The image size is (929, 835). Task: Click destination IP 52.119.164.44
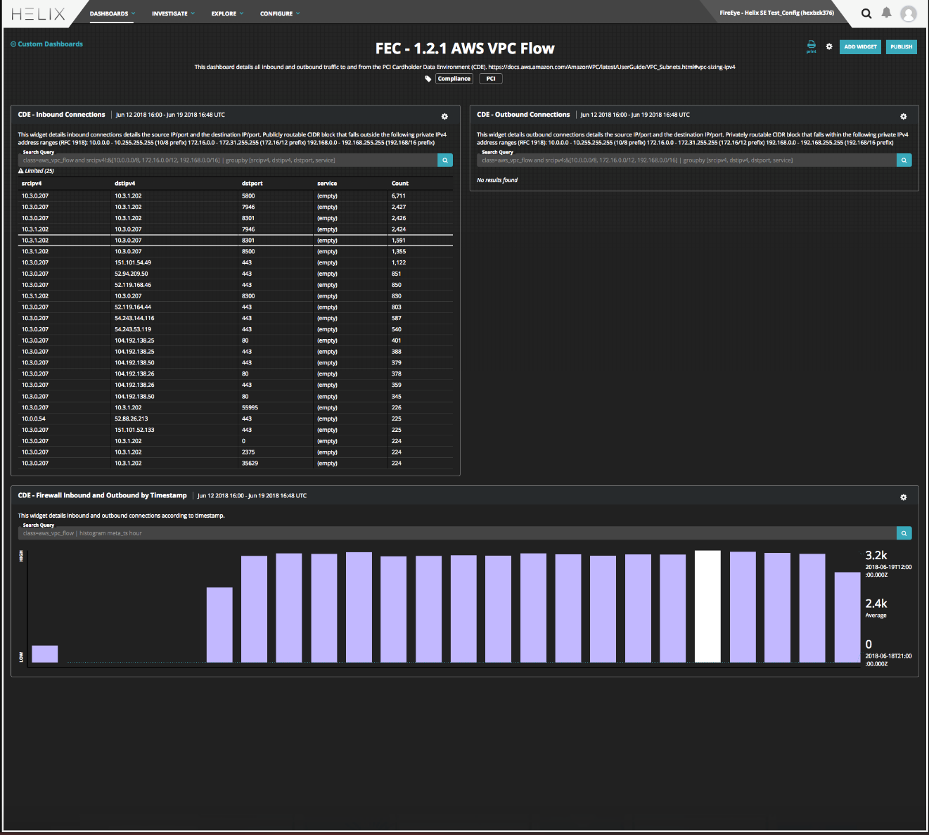tap(133, 307)
